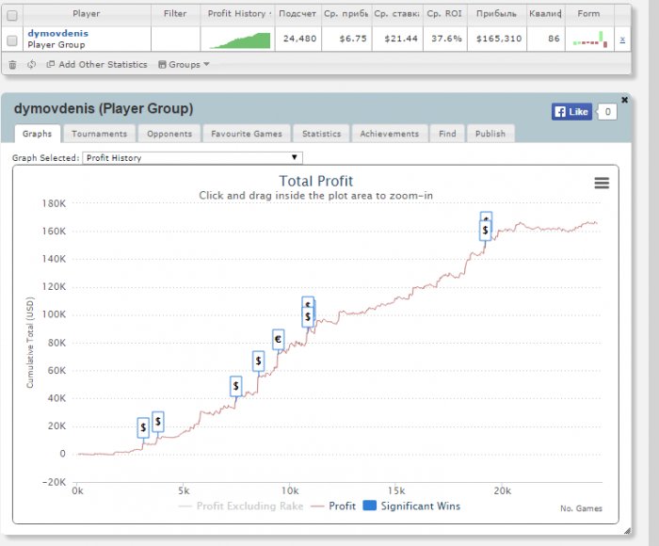Screen dimensions: 659x546
Task: Click the Profit History green thumbnail
Action: [240, 40]
